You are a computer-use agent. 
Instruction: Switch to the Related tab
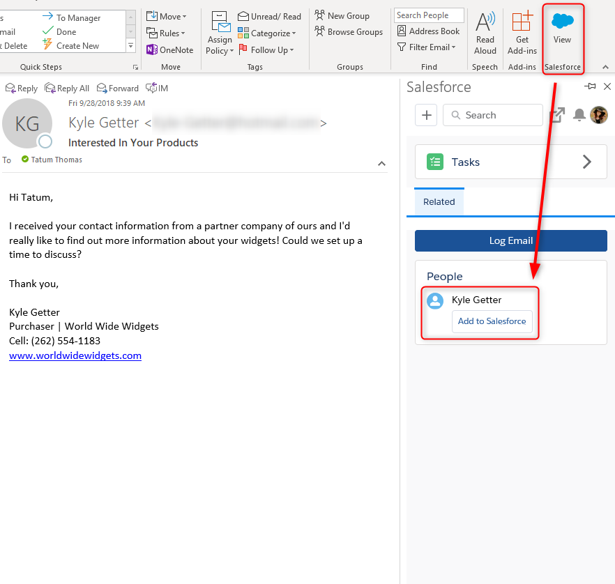pyautogui.click(x=439, y=202)
